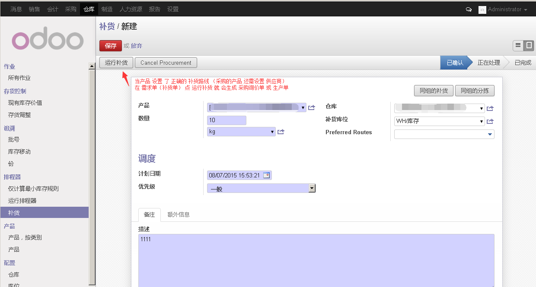This screenshot has width=536, height=287.
Task: Click the 数量 input field
Action: [227, 120]
